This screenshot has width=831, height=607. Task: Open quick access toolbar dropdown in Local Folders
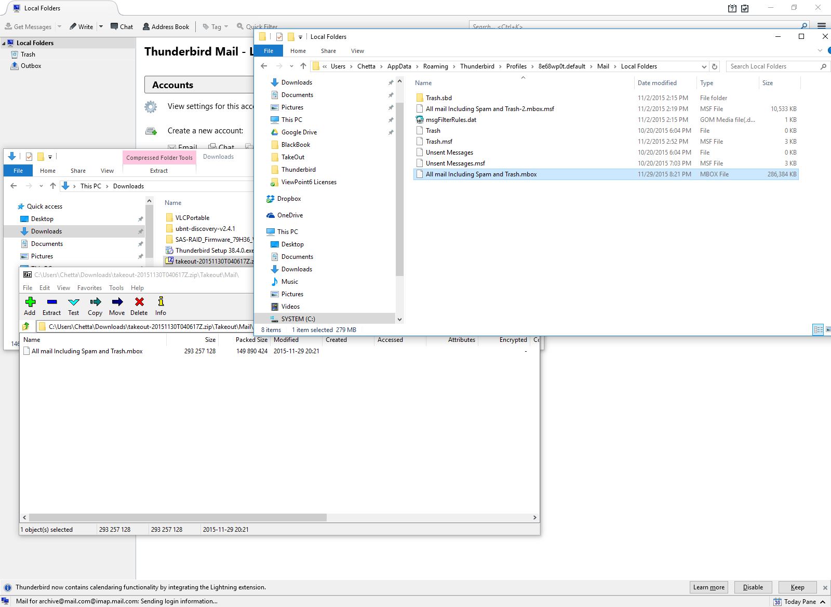tap(300, 37)
